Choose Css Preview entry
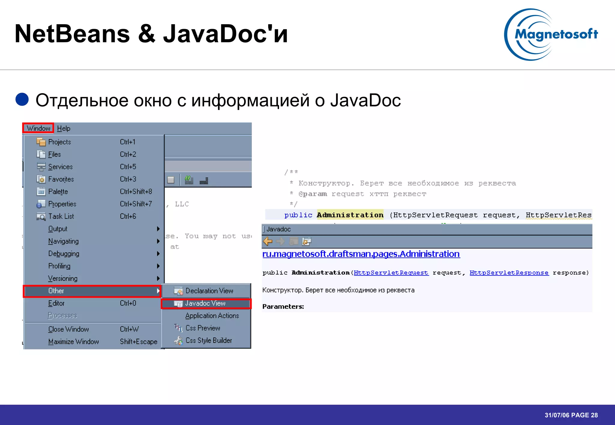 (206, 328)
